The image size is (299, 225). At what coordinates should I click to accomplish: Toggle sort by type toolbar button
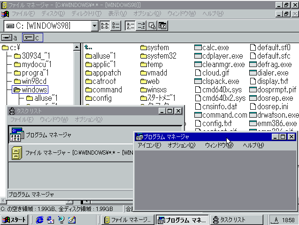click(141, 26)
